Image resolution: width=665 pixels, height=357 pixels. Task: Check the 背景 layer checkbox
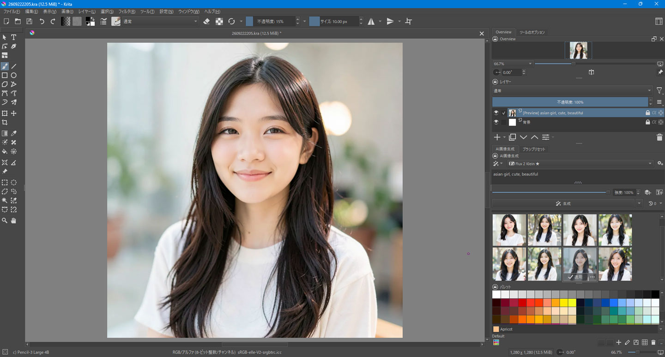pos(504,122)
